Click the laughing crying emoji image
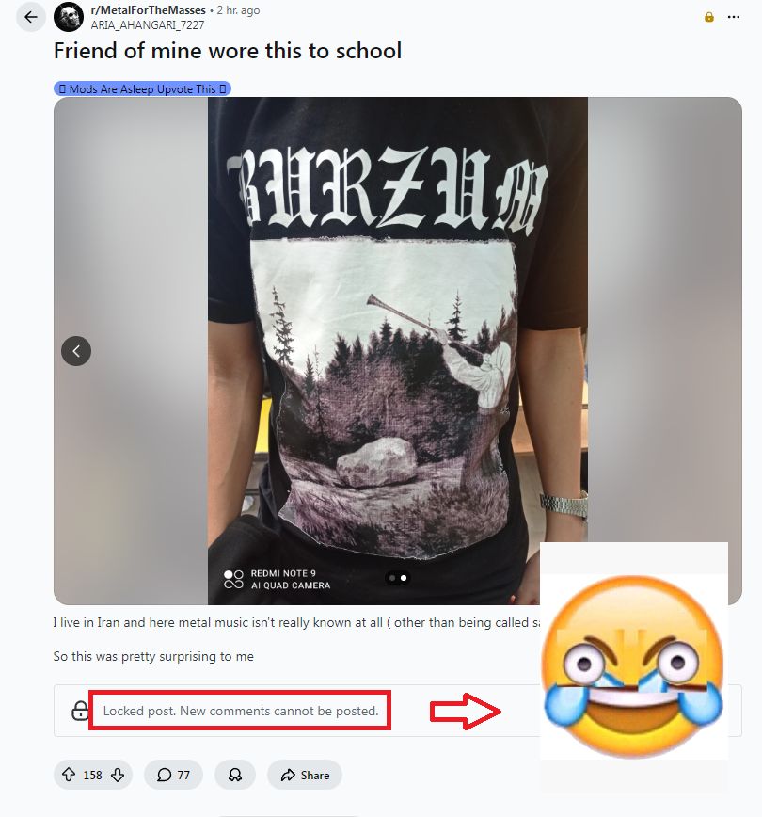The image size is (762, 817). tap(633, 667)
